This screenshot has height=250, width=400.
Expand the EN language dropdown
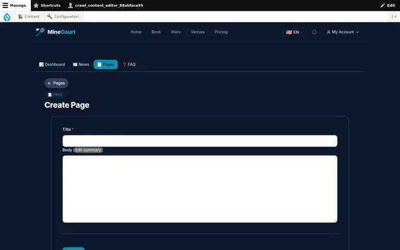click(x=294, y=32)
